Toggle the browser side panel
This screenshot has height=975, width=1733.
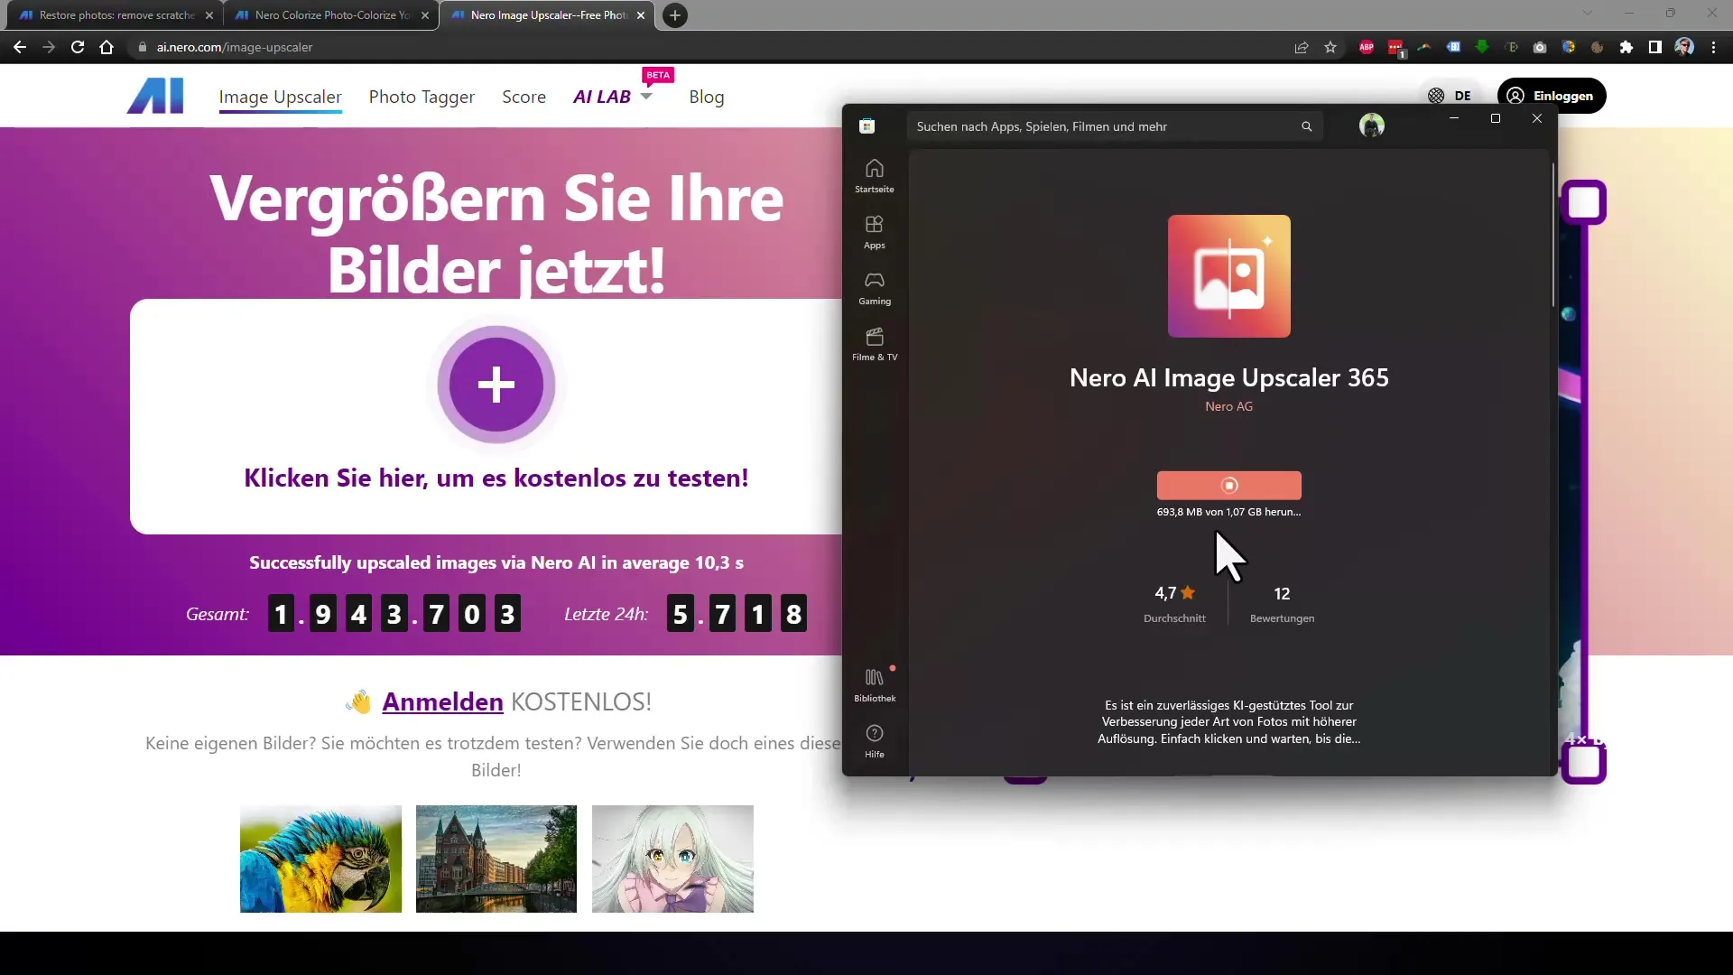click(x=1655, y=47)
